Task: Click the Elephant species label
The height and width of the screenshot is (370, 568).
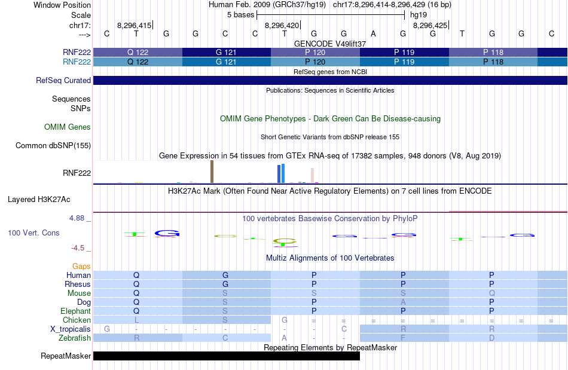Action: pos(76,311)
